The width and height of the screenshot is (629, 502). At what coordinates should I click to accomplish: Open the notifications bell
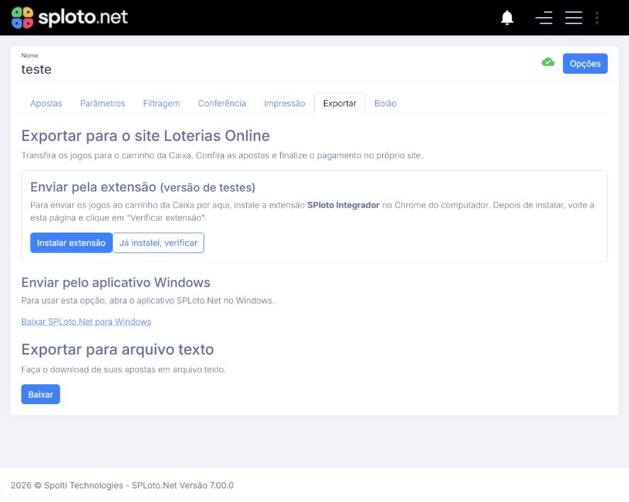(x=507, y=18)
